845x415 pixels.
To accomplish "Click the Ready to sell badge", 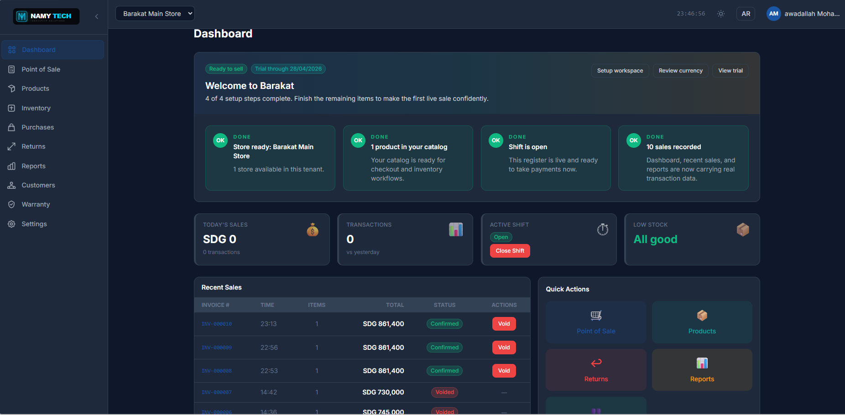I will pos(226,69).
